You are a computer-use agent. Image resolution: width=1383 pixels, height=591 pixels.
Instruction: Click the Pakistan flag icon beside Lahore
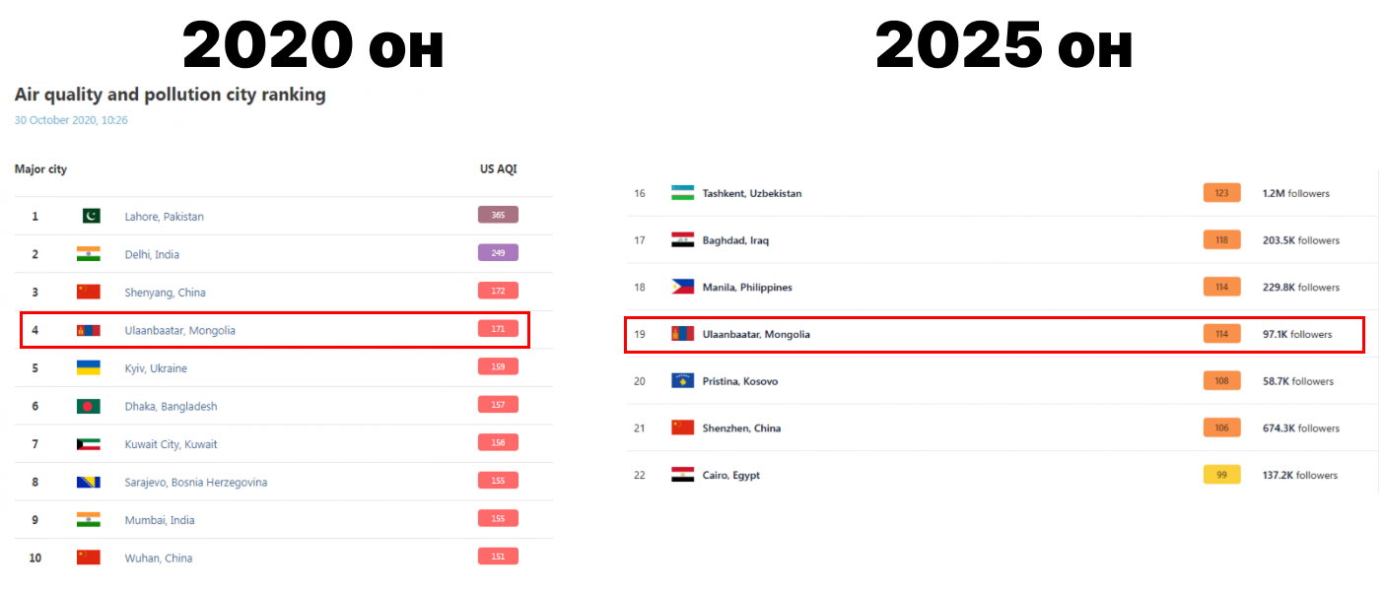click(89, 216)
